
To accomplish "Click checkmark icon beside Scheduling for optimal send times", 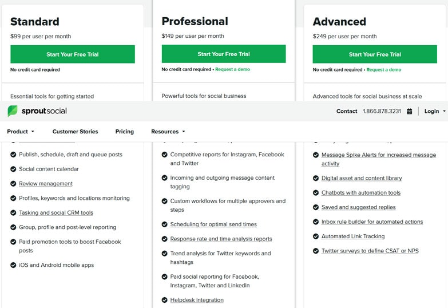I will (x=165, y=224).
